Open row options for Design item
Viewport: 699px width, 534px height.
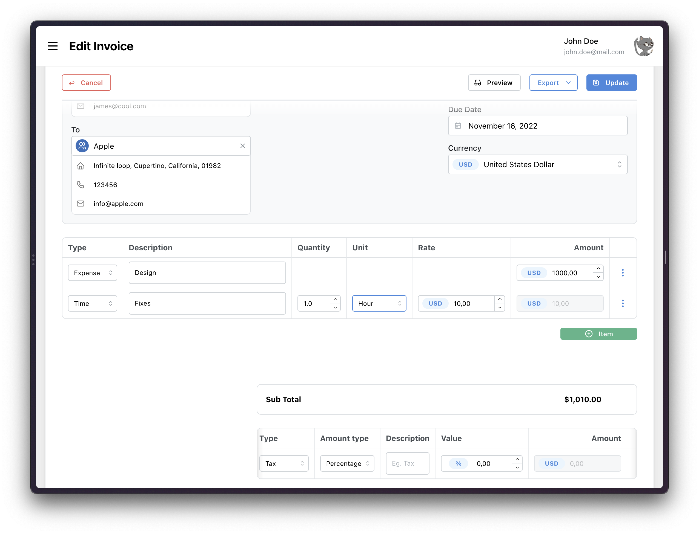[622, 273]
